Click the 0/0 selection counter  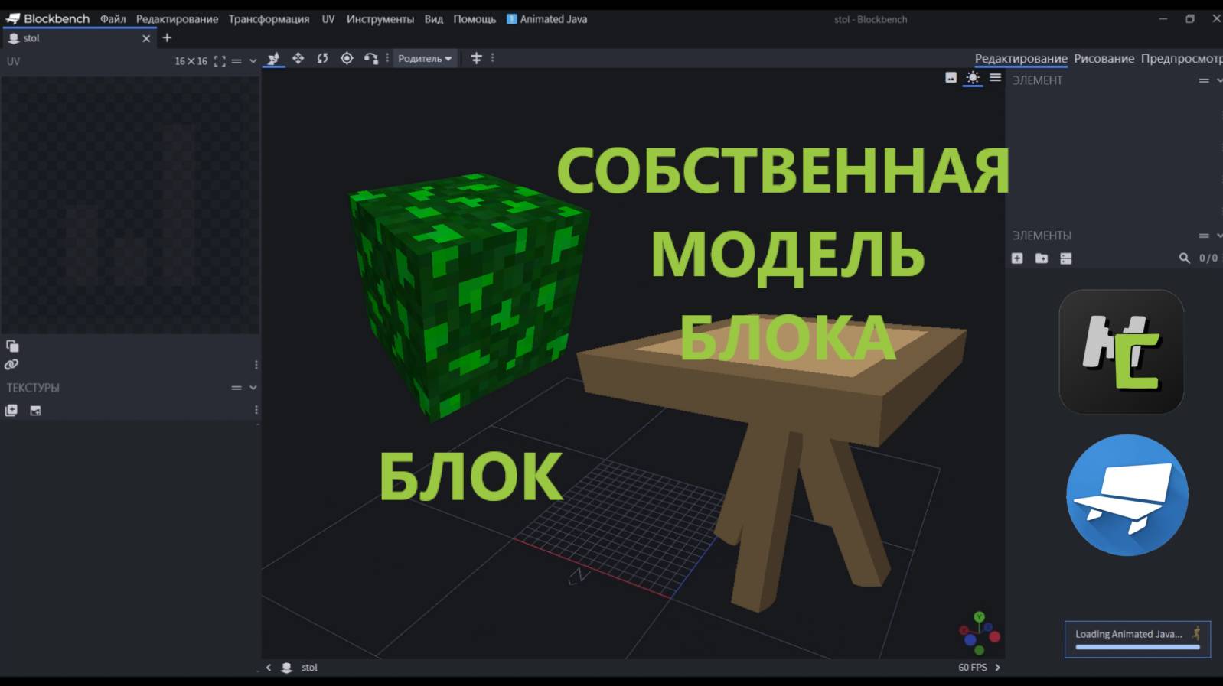[1208, 258]
